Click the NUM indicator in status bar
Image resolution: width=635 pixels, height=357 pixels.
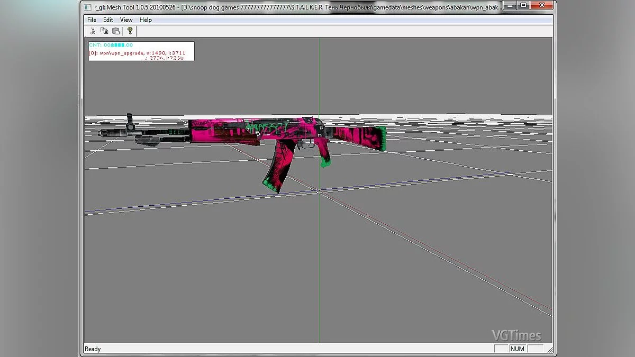click(517, 349)
